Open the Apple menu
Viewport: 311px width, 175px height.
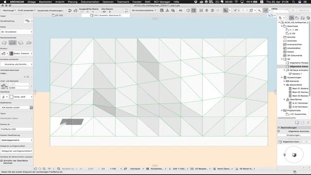(5, 2)
